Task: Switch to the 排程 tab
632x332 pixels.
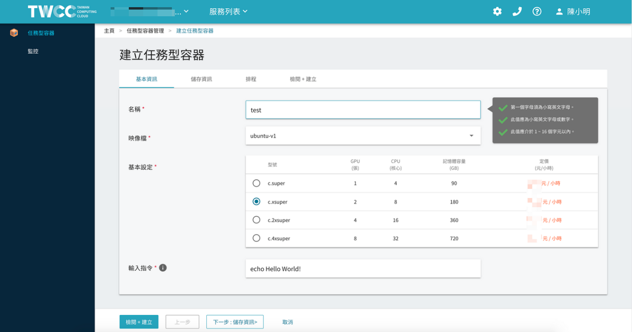Action: pyautogui.click(x=251, y=79)
